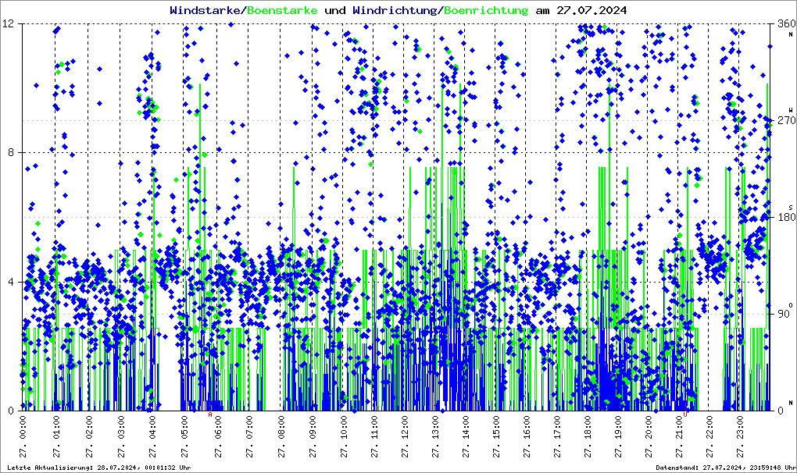Click the '23:00' time axis label
The image size is (797, 473).
click(741, 429)
